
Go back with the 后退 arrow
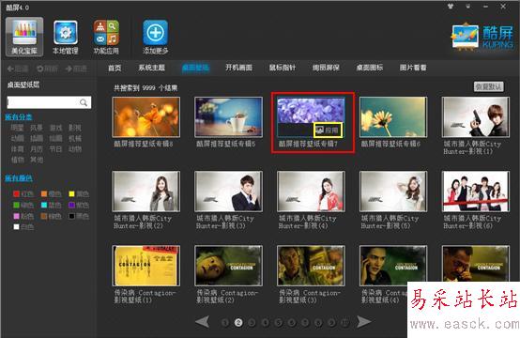pyautogui.click(x=18, y=69)
